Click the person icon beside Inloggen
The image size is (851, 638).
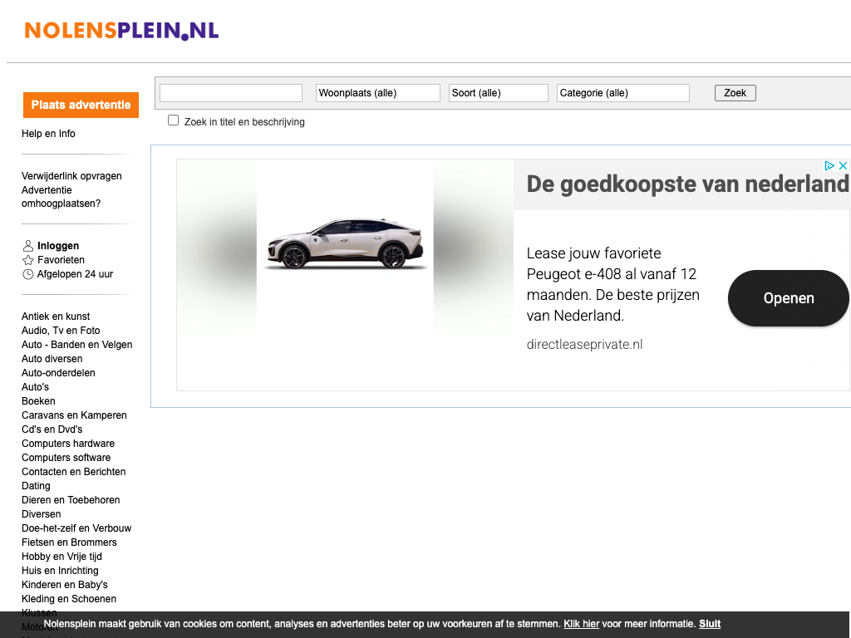tap(28, 246)
